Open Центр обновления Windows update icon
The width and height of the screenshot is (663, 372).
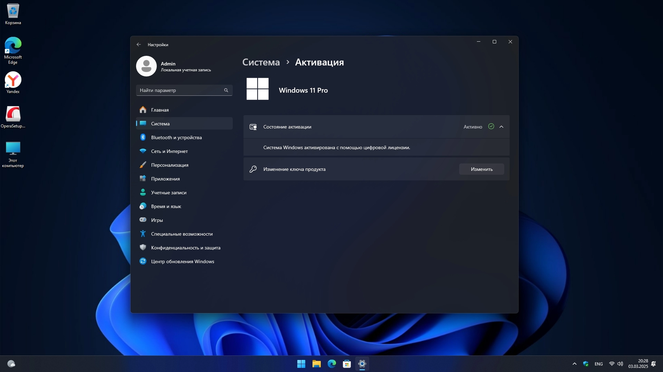coord(143,261)
